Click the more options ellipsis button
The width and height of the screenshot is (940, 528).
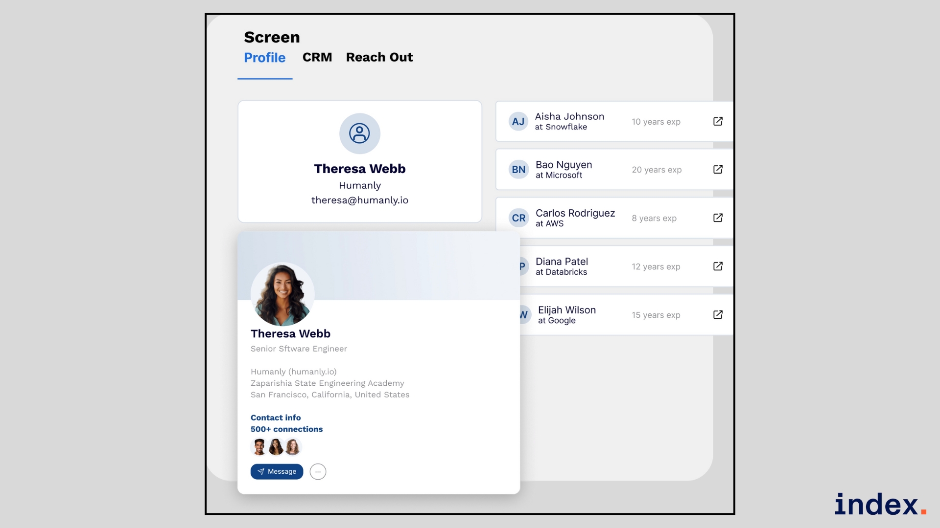pyautogui.click(x=318, y=472)
